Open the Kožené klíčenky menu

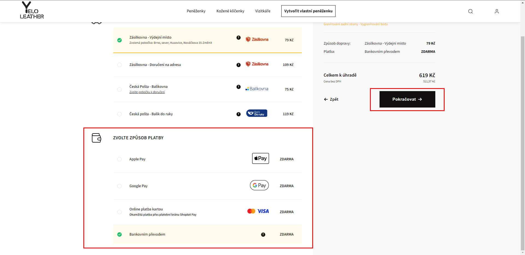click(x=230, y=11)
